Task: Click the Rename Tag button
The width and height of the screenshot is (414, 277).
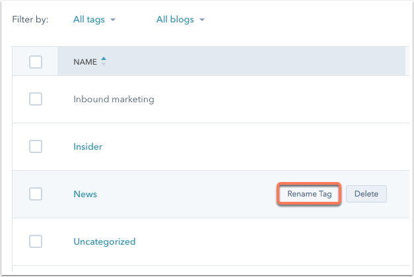Action: point(309,194)
